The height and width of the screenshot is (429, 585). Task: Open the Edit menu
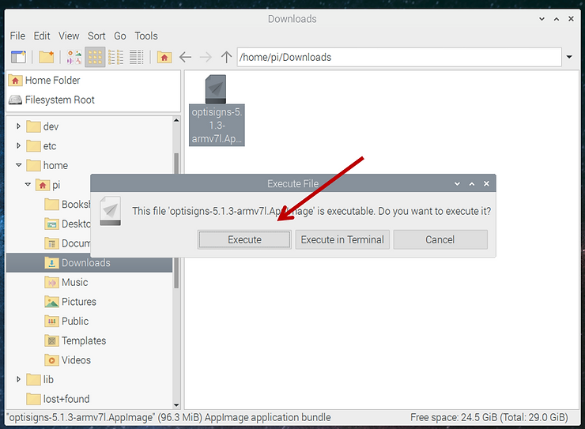click(x=42, y=36)
